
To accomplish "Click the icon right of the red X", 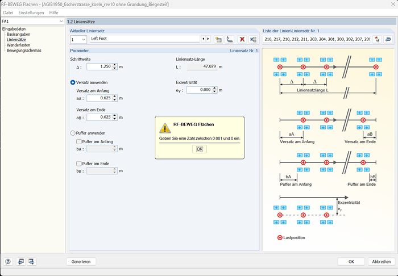I will tap(253, 39).
